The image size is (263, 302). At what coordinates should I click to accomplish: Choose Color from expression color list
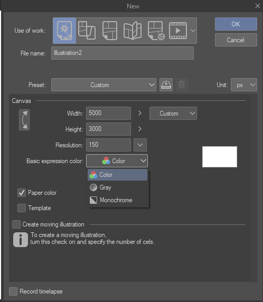tap(117, 175)
